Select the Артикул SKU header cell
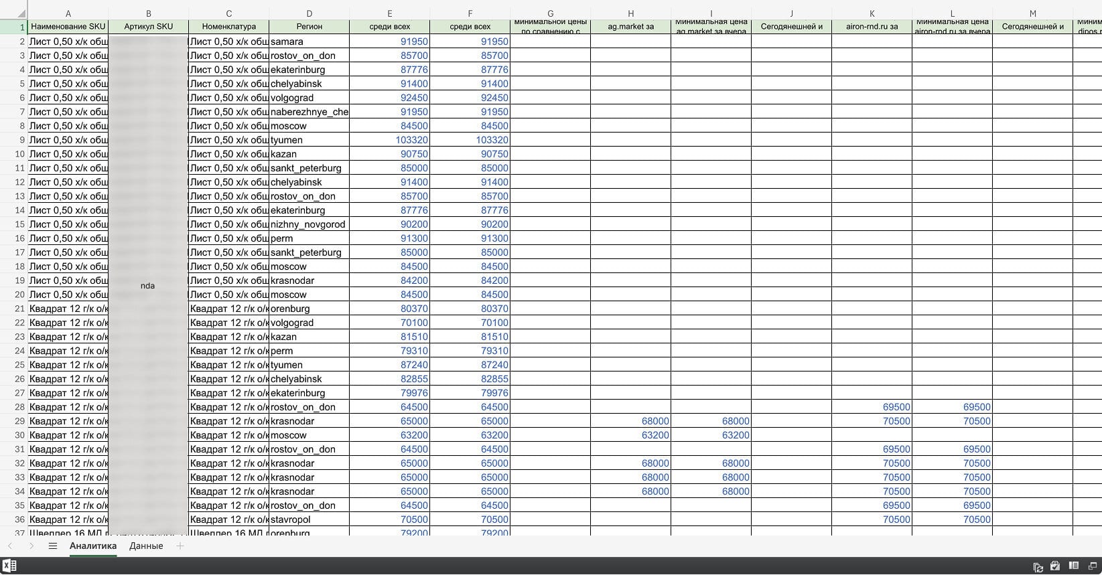The image size is (1102, 575). coord(148,27)
